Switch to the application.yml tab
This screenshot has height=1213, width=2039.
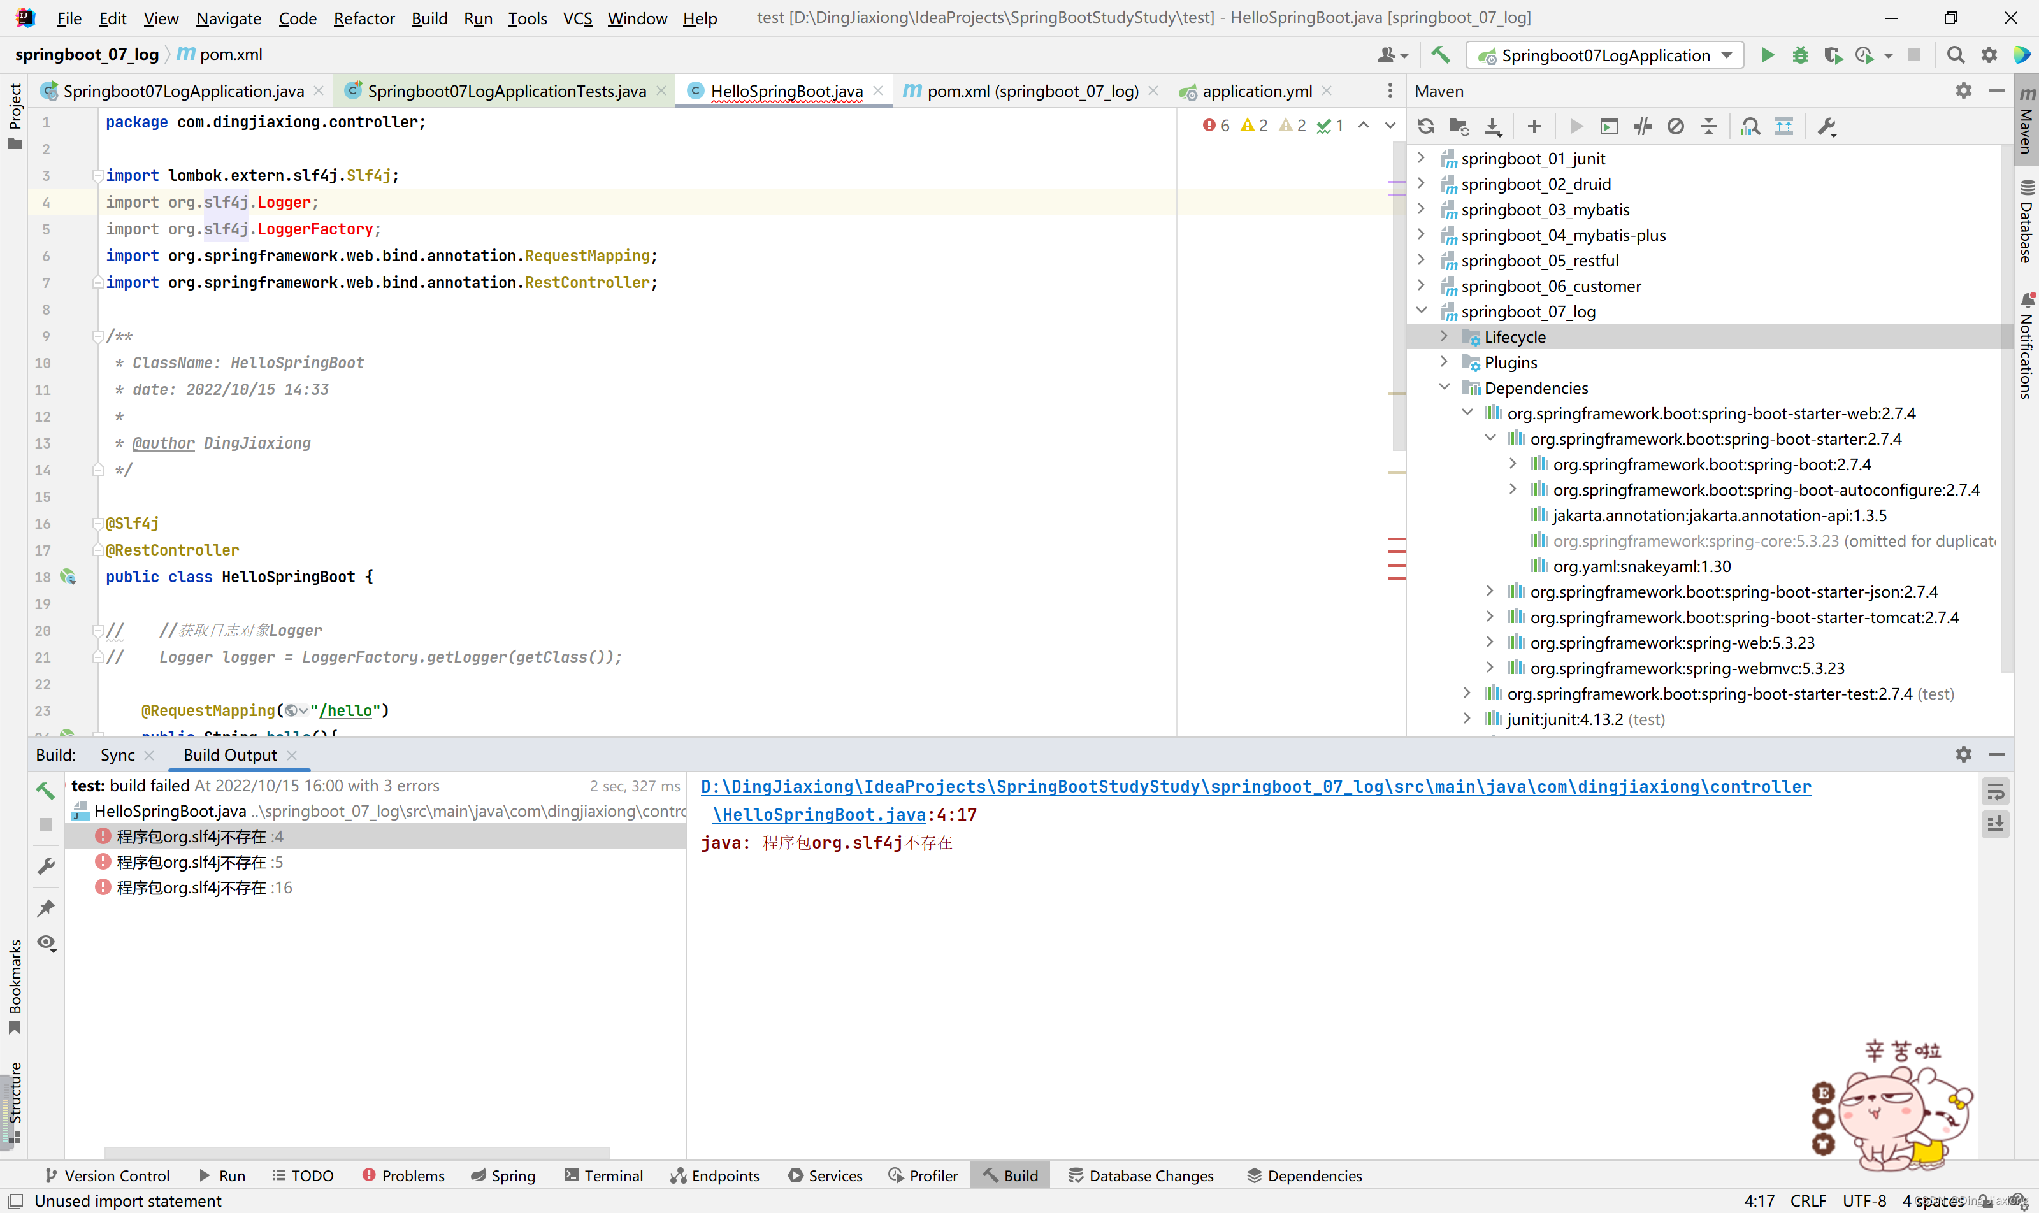(x=1256, y=90)
